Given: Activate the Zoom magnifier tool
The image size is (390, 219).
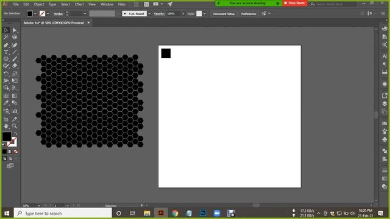Looking at the screenshot, I should point(15,126).
